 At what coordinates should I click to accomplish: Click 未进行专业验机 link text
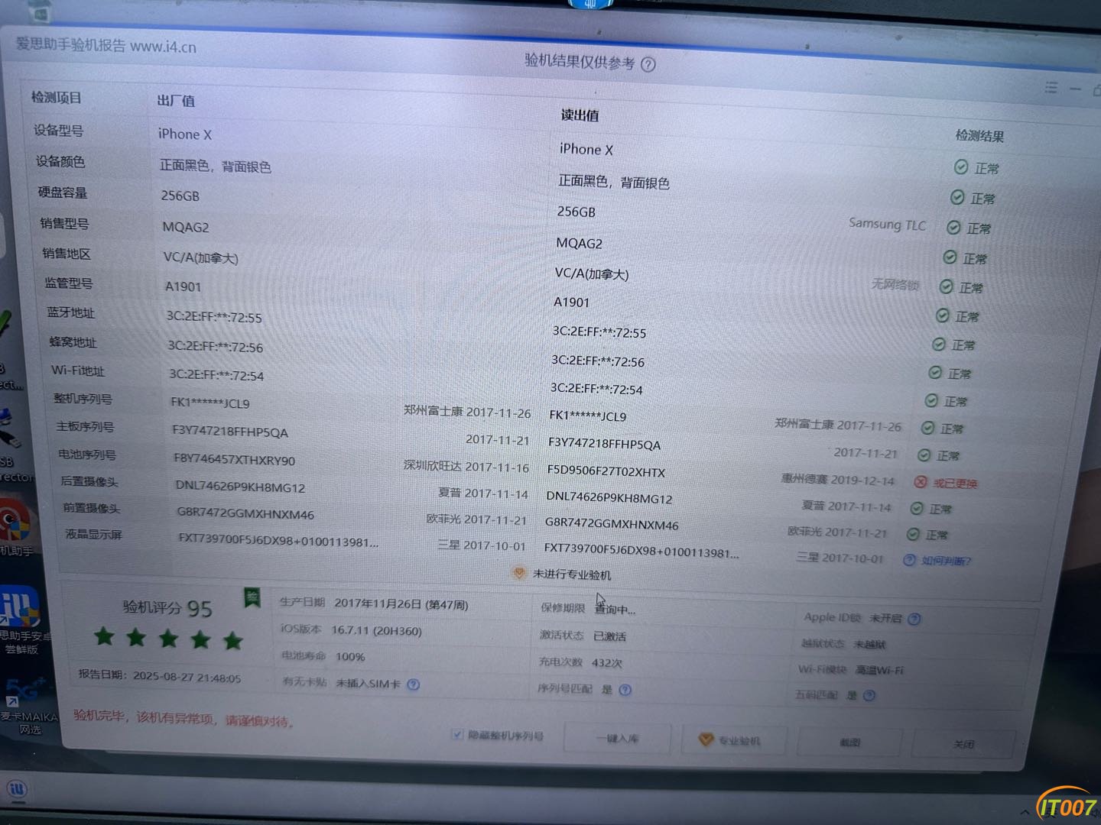(572, 574)
